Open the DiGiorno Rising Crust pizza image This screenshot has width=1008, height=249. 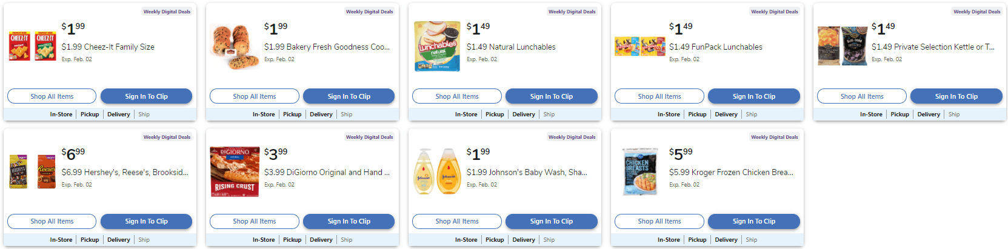235,171
